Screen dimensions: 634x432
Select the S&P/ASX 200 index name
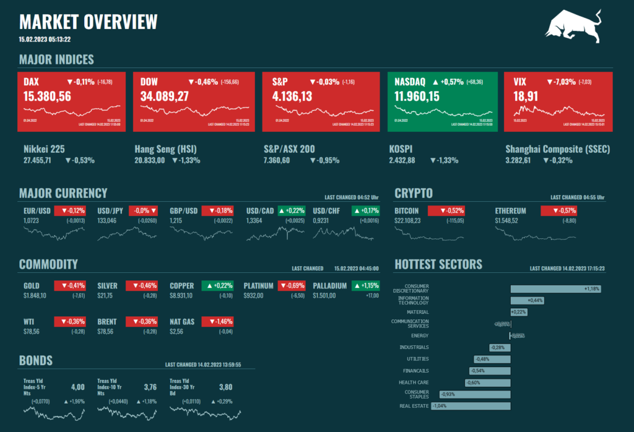point(289,149)
